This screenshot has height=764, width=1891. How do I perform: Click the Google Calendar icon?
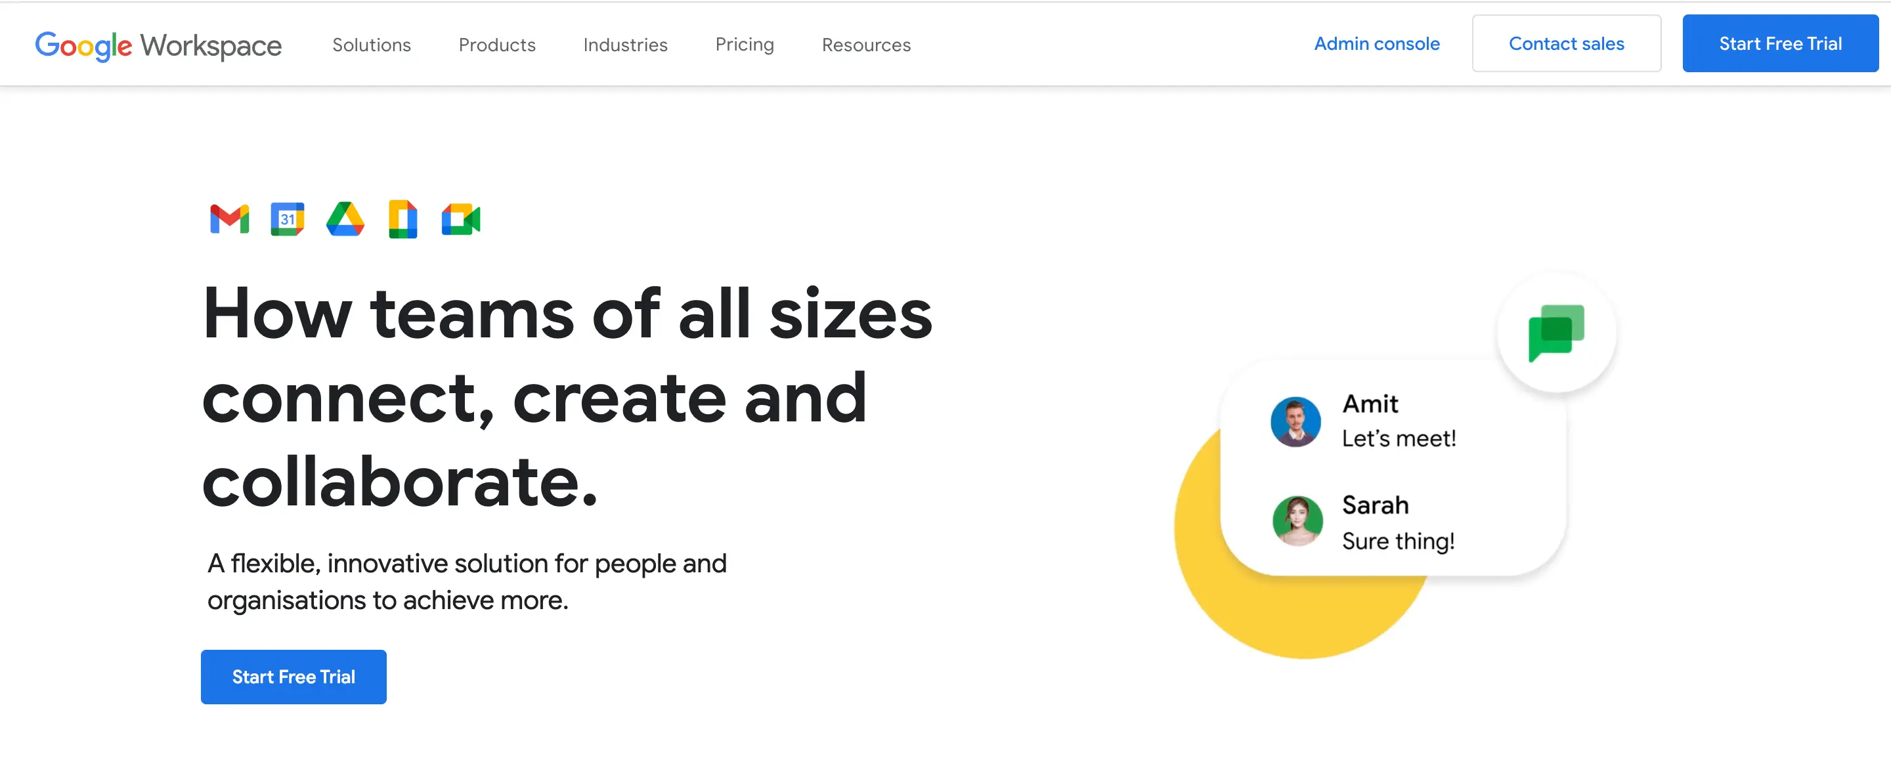pyautogui.click(x=286, y=219)
